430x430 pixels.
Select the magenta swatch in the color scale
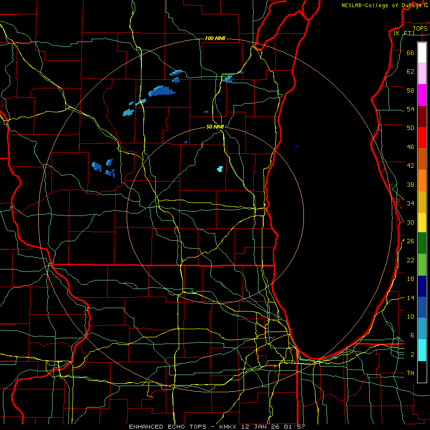click(x=422, y=95)
